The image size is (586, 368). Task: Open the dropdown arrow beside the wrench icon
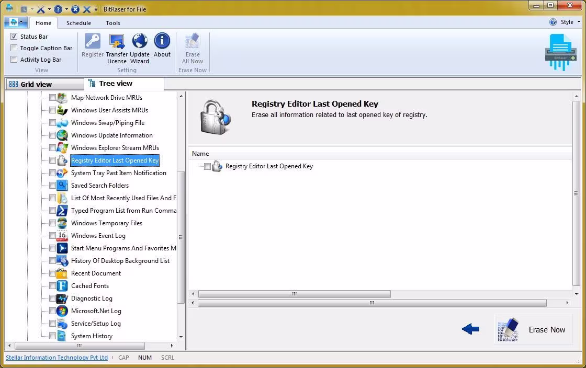click(49, 9)
